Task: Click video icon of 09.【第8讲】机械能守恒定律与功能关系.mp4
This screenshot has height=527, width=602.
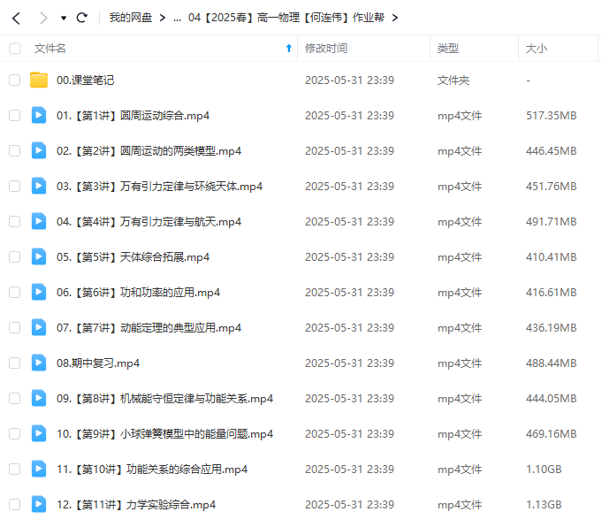Action: [x=39, y=398]
